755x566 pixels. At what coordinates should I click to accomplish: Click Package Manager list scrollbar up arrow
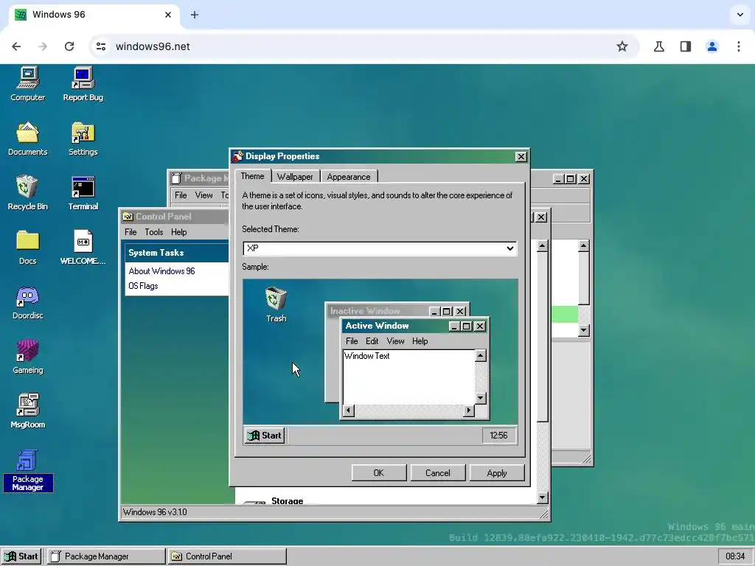pos(584,246)
